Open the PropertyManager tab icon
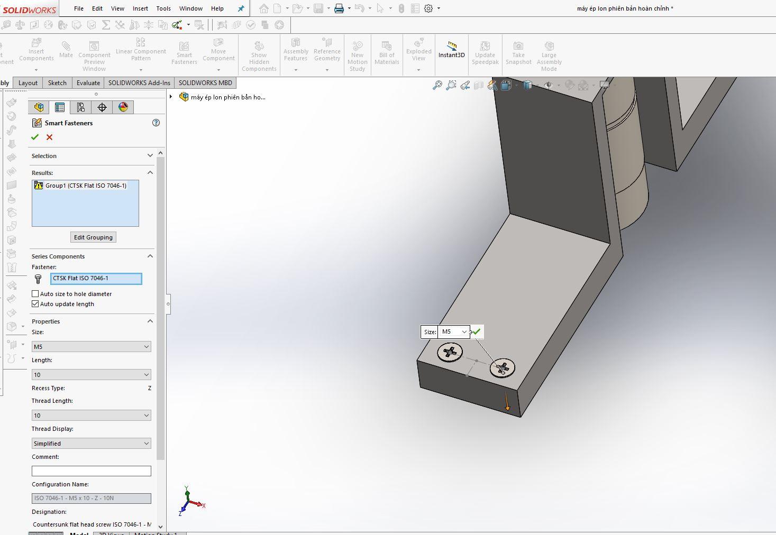Viewport: 776px width, 535px height. pos(60,107)
